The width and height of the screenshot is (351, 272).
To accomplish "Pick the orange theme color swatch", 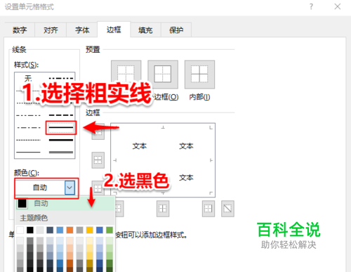I will coord(69,230).
